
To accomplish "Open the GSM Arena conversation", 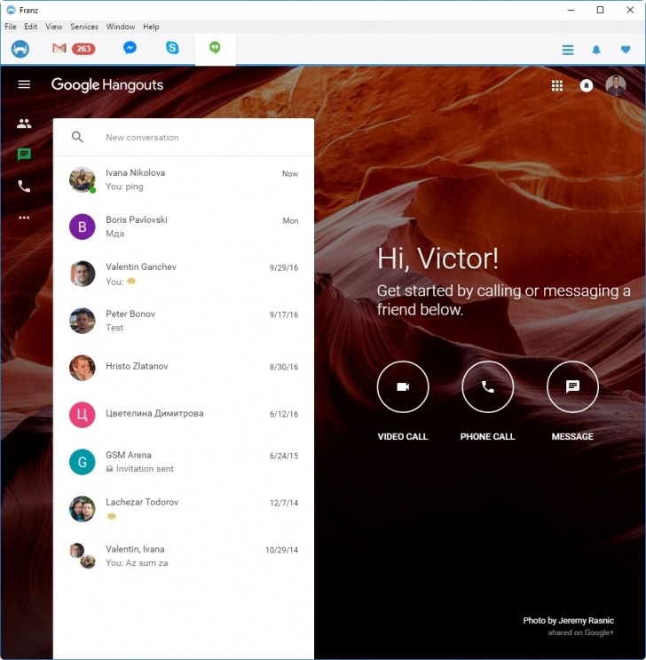I will (184, 462).
